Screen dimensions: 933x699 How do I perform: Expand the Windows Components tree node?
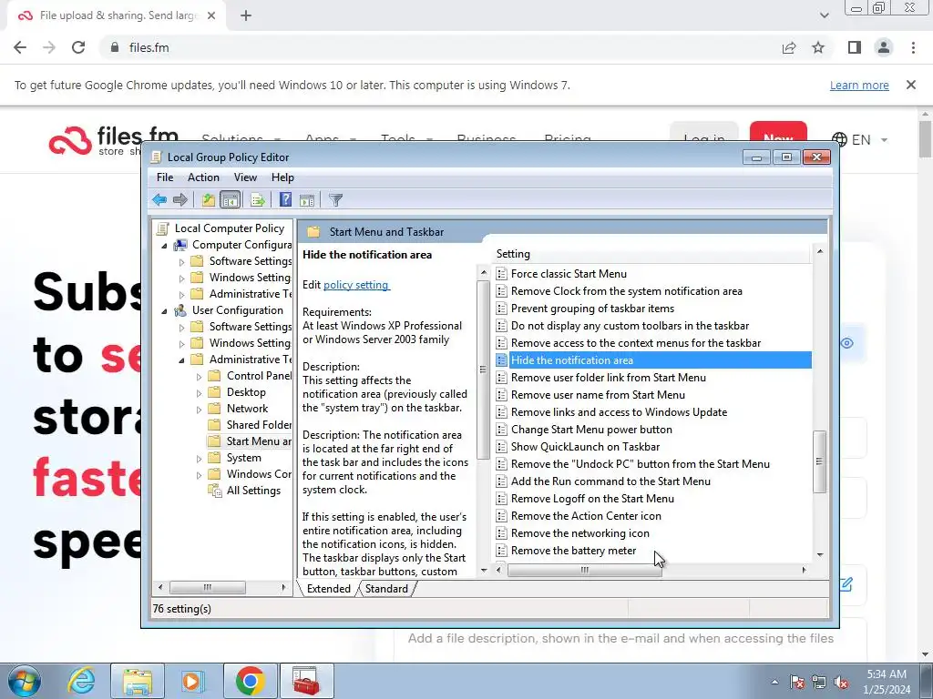[200, 475]
